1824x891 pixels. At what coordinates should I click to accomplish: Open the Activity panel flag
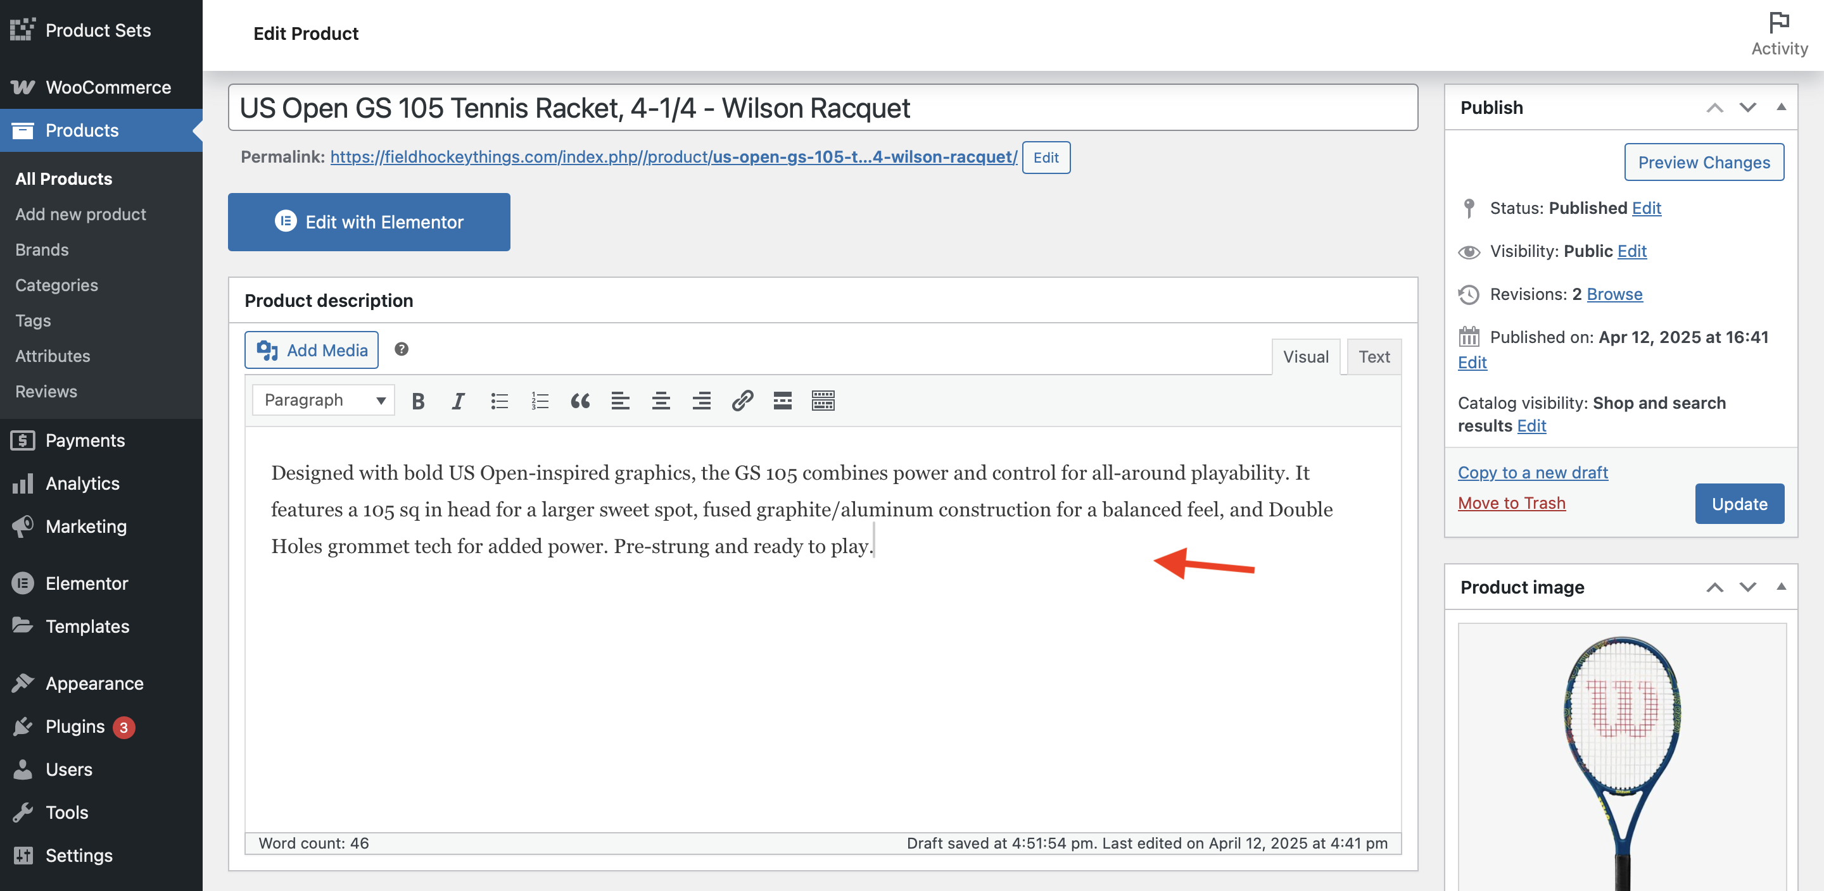tap(1778, 34)
